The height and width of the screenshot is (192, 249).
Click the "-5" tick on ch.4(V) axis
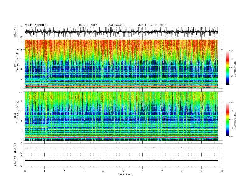pyautogui.click(x=21, y=166)
